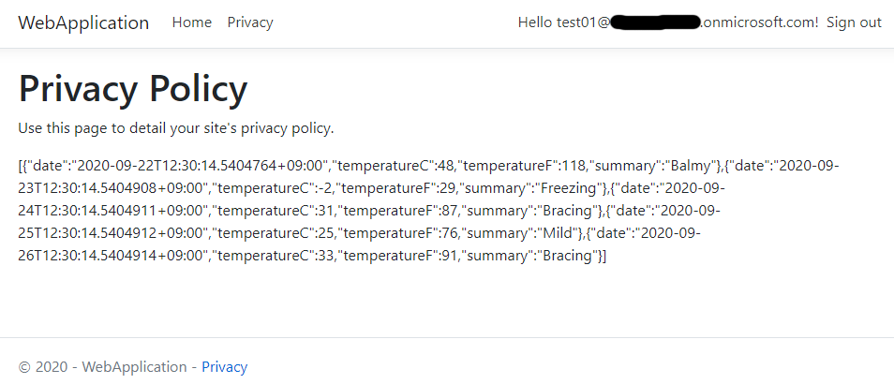Click the Privacy Policy heading
Image resolution: width=894 pixels, height=384 pixels.
click(133, 89)
